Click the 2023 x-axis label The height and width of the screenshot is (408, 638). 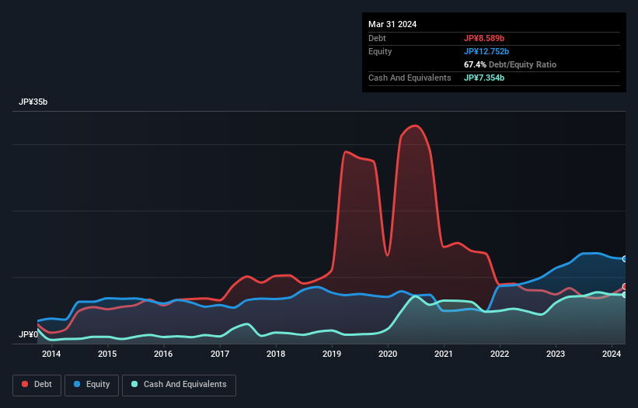click(x=556, y=354)
